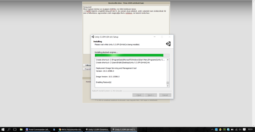This screenshot has width=255, height=132.
Task: Click install log scroll up arrow
Action: pyautogui.click(x=168, y=60)
